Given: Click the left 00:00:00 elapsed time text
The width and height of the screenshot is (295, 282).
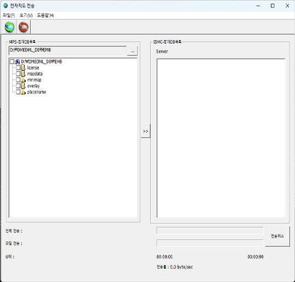Looking at the screenshot, I should tap(164, 257).
